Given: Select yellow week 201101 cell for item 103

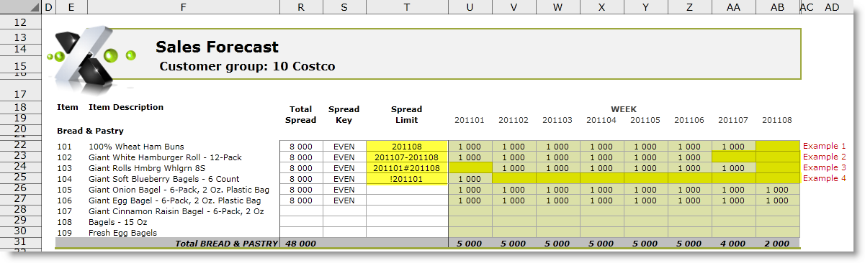Looking at the screenshot, I should point(470,167).
